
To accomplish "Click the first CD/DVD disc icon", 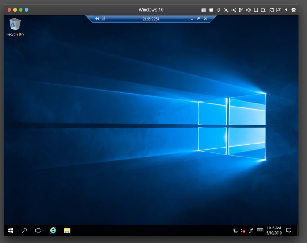I will [226, 10].
